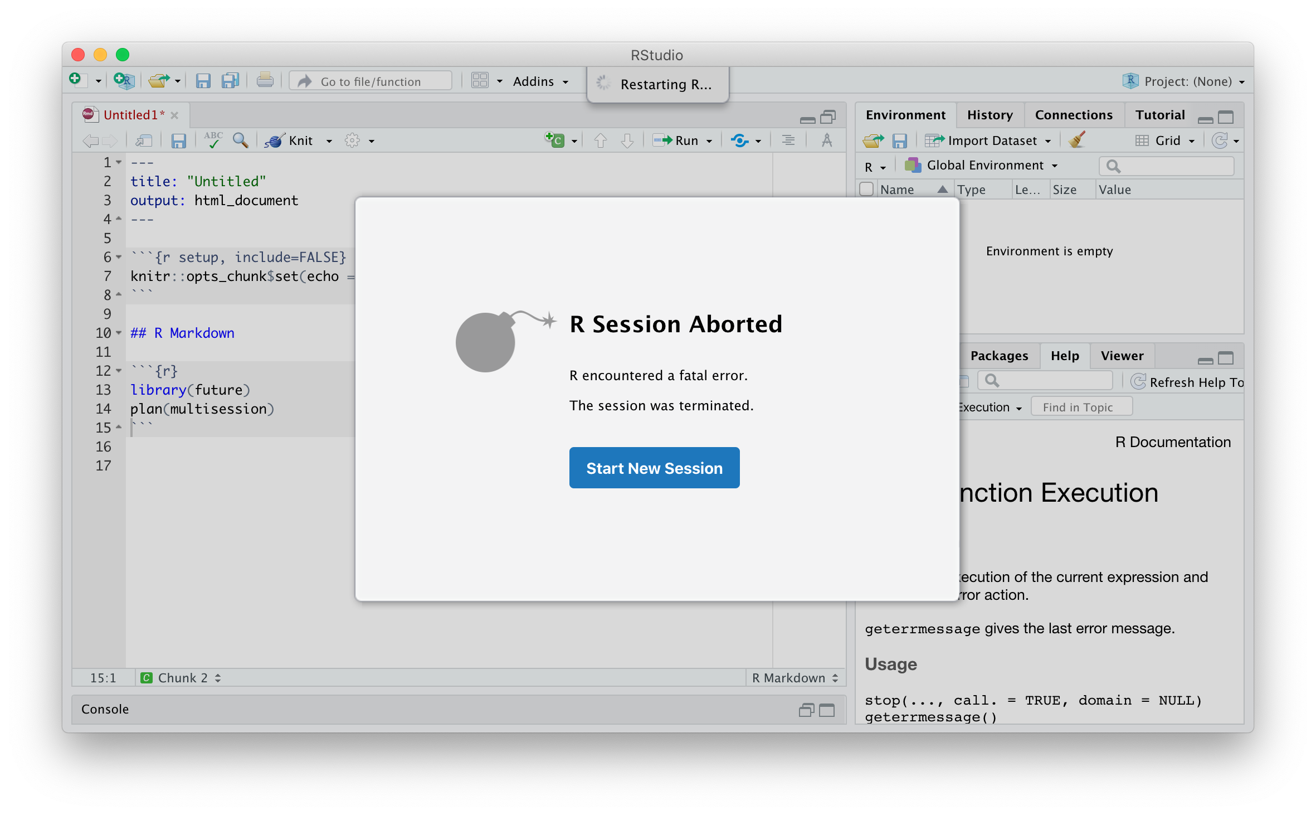Image resolution: width=1316 pixels, height=815 pixels.
Task: Check spelling with the ABC toolbar icon
Action: (213, 140)
